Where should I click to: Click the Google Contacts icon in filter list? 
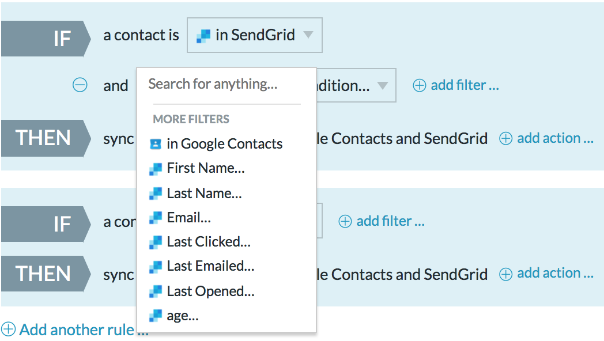pyautogui.click(x=155, y=145)
